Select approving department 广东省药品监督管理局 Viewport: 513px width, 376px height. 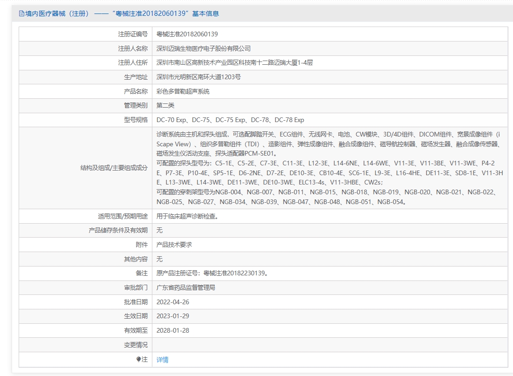click(x=186, y=287)
